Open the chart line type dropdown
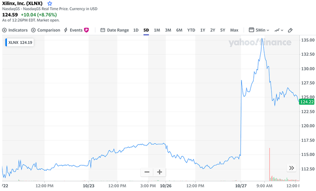 coord(278,30)
